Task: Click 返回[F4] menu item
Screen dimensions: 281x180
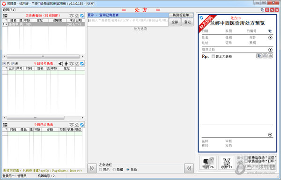Action: tap(9, 10)
